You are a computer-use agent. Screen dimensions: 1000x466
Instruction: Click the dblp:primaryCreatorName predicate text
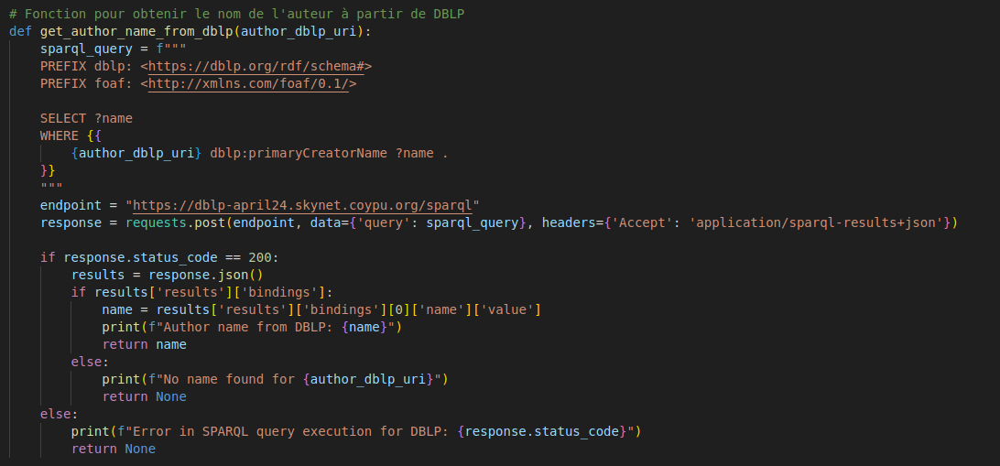[299, 153]
